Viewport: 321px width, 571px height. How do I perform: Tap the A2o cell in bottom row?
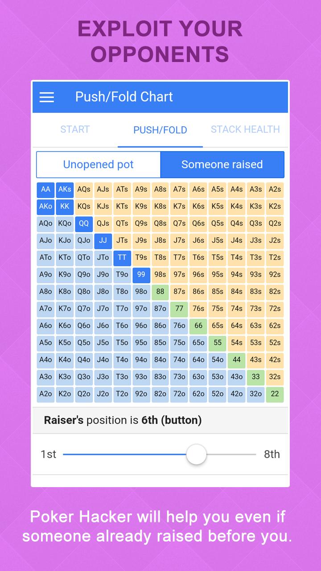pyautogui.click(x=45, y=394)
